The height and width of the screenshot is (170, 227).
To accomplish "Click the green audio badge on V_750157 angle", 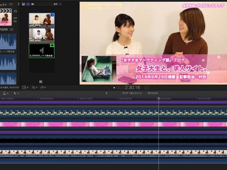I will pyautogui.click(x=52, y=45).
